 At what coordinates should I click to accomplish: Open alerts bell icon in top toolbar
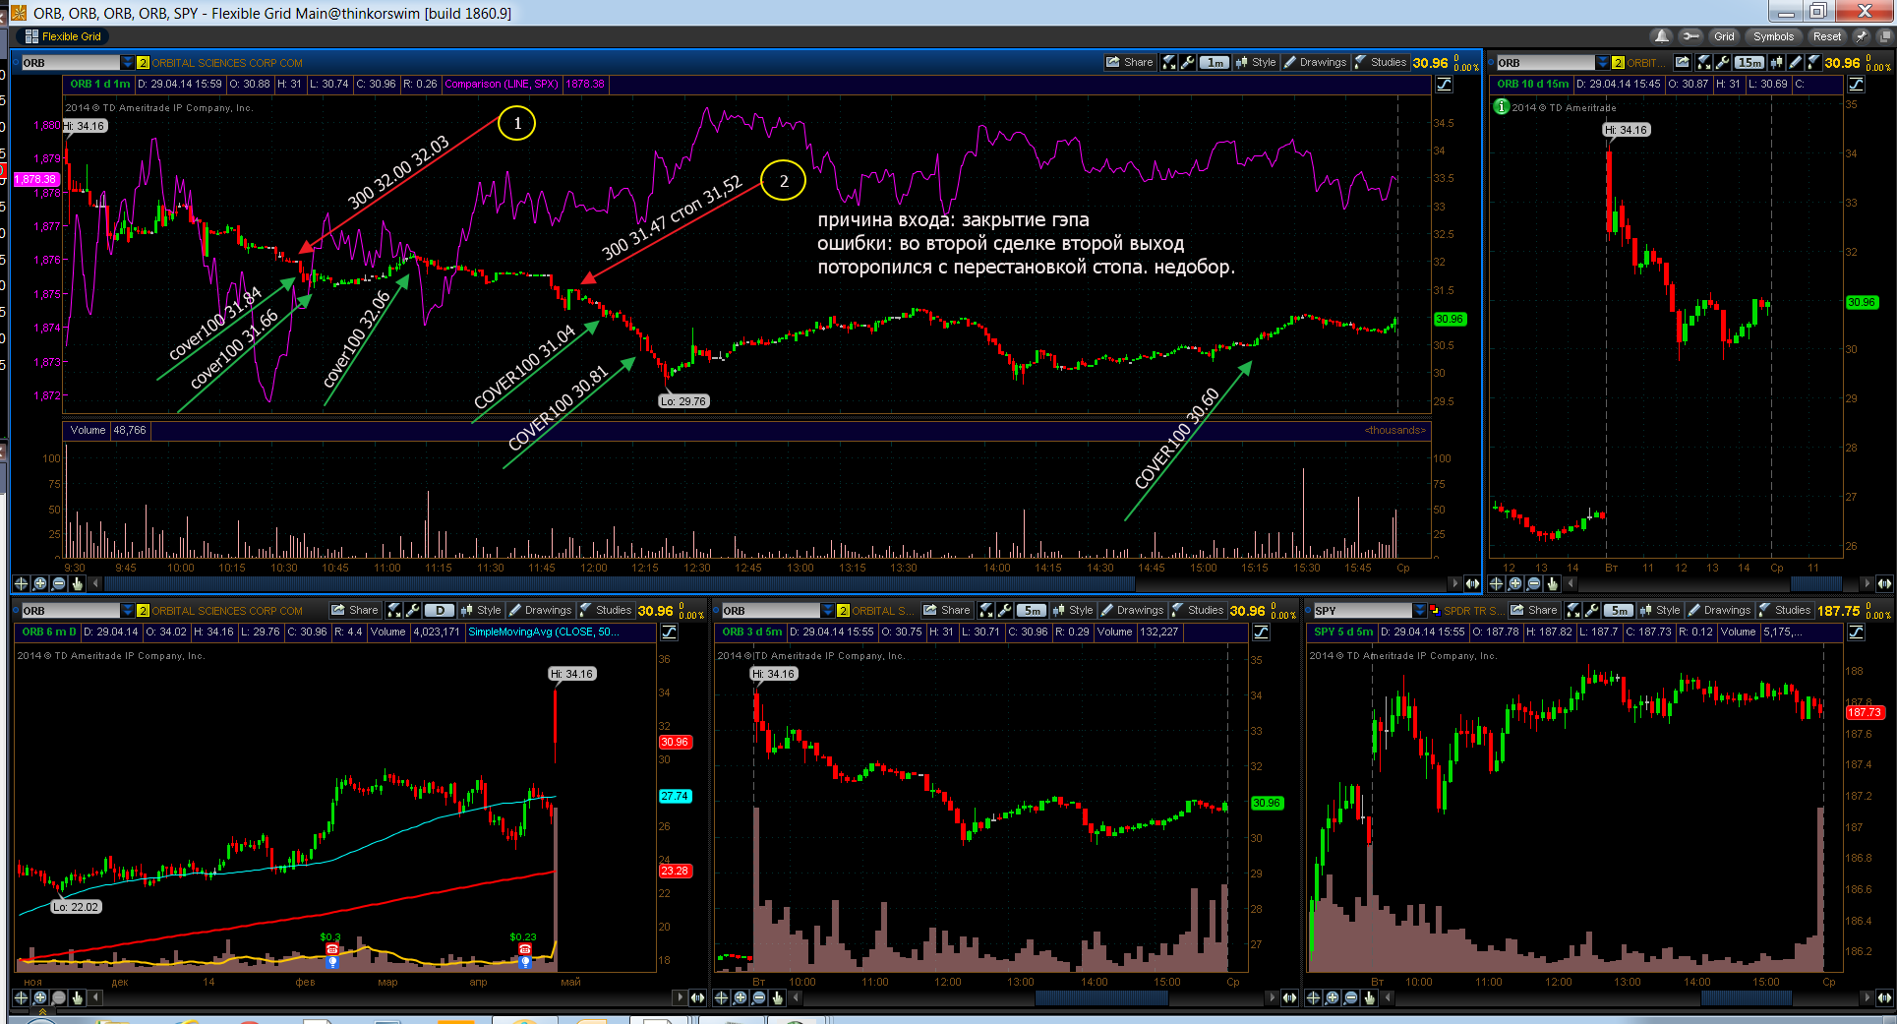1661,36
